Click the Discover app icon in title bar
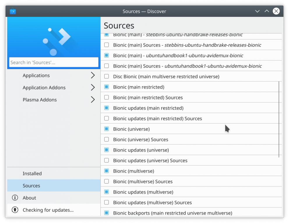The image size is (289, 223). point(13,11)
